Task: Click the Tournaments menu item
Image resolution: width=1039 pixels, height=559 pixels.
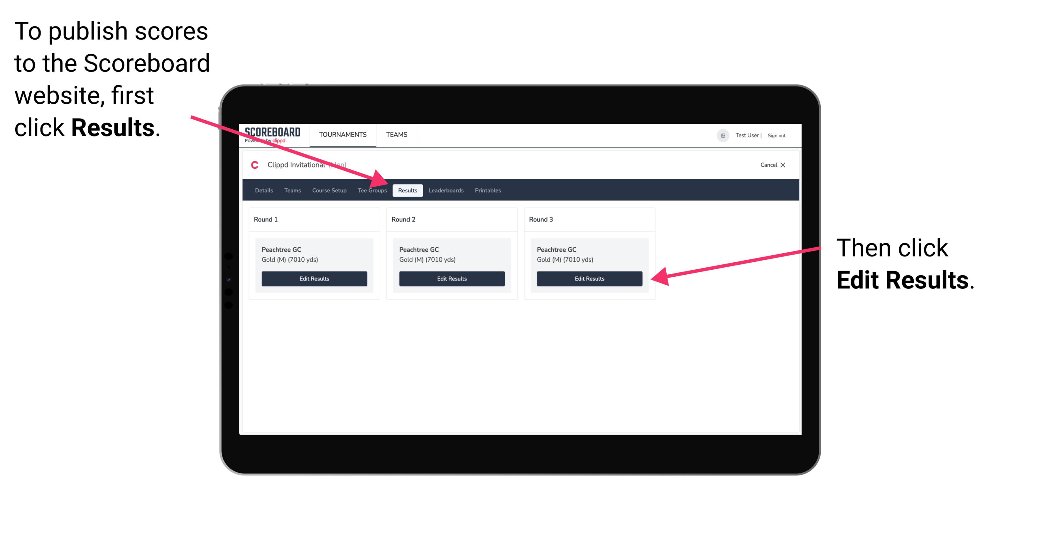Action: (342, 135)
